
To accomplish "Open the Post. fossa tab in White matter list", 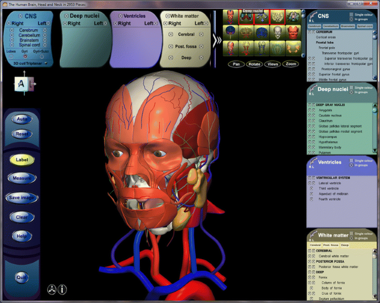I will coord(331,245).
